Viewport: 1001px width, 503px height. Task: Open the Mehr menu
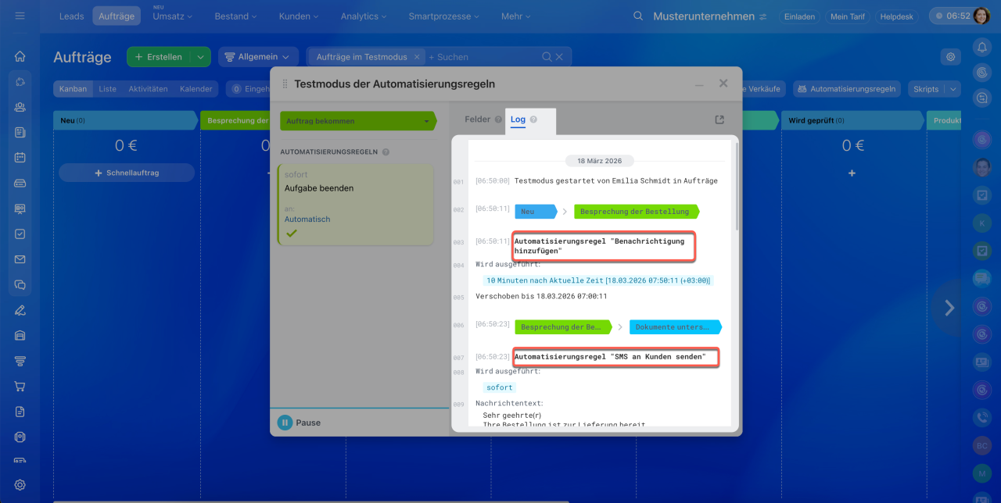click(x=516, y=16)
